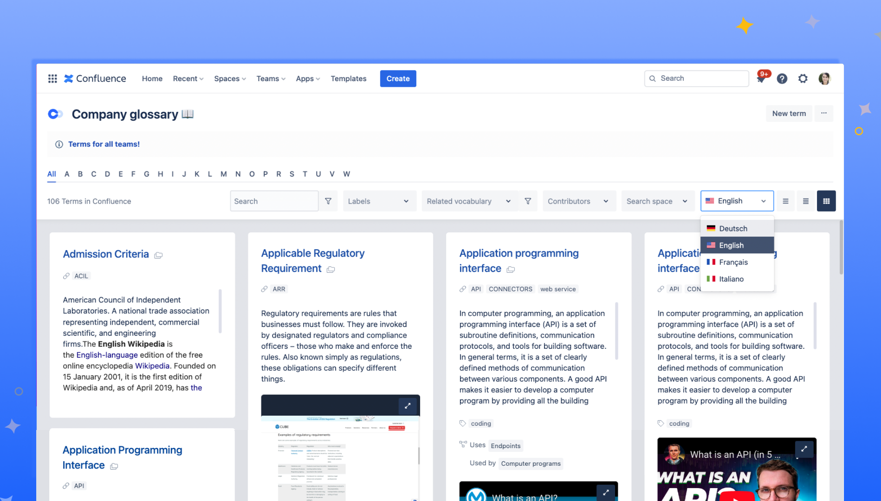The image size is (881, 501).
Task: Switch to the grid card view
Action: tap(826, 201)
